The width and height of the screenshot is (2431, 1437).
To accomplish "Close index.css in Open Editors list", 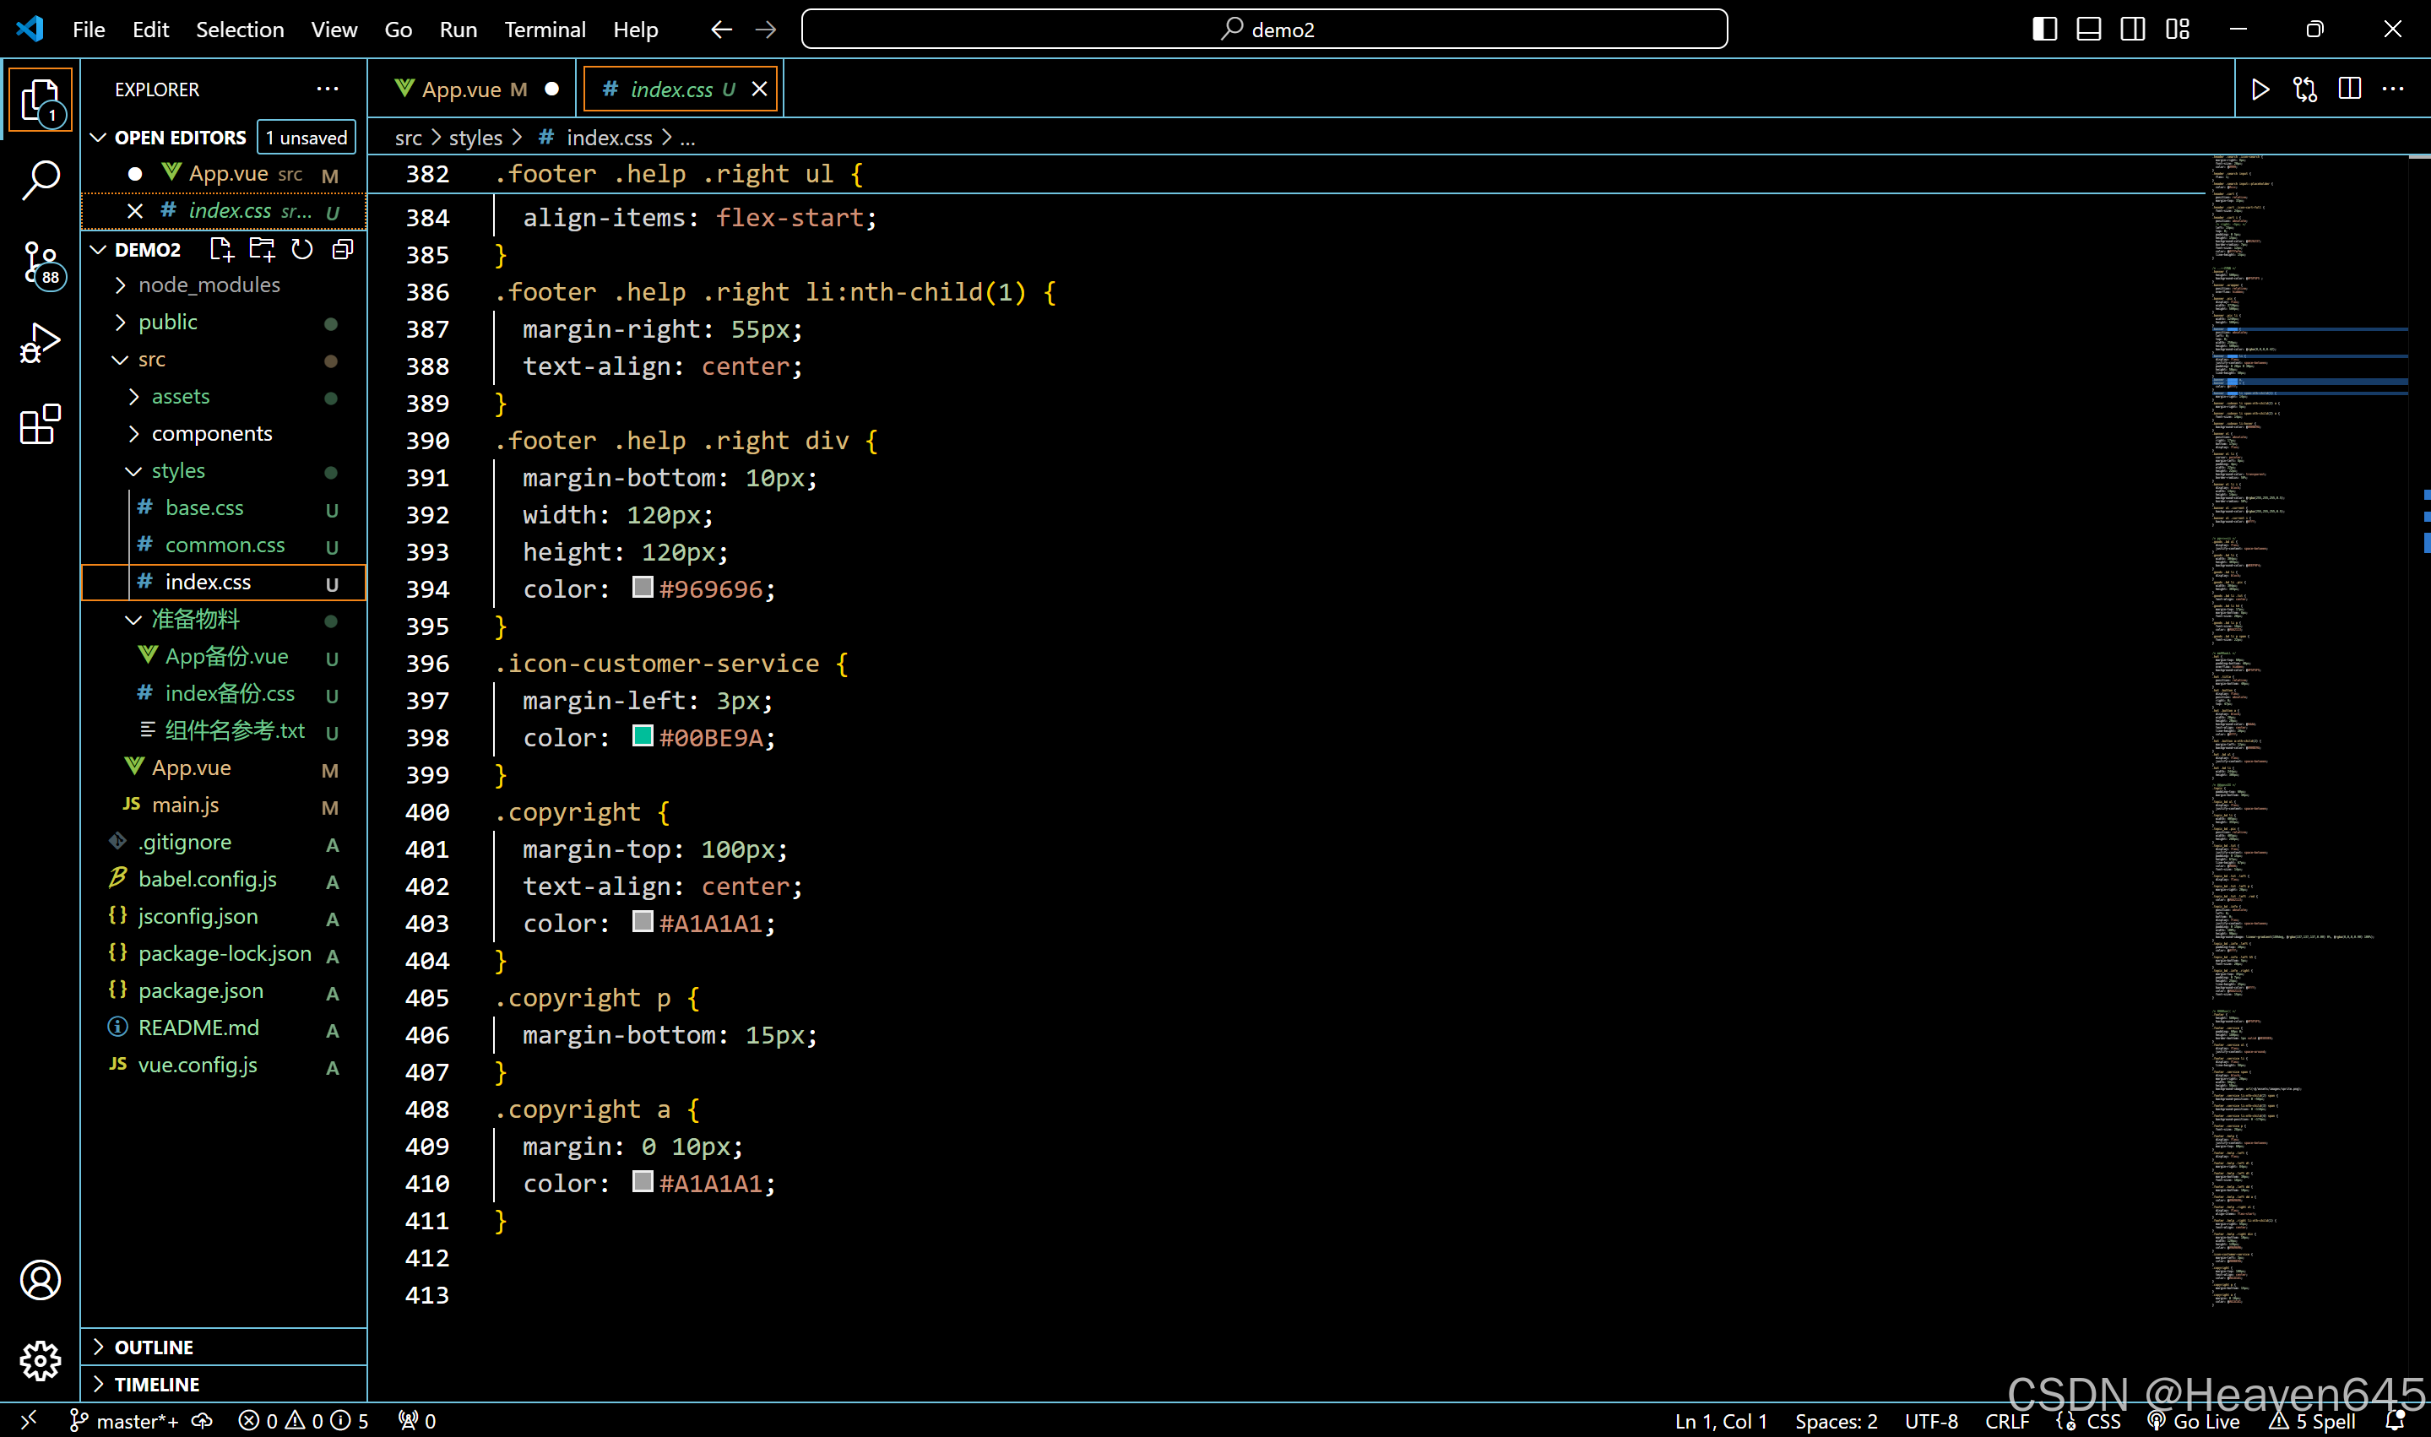I will tap(134, 211).
